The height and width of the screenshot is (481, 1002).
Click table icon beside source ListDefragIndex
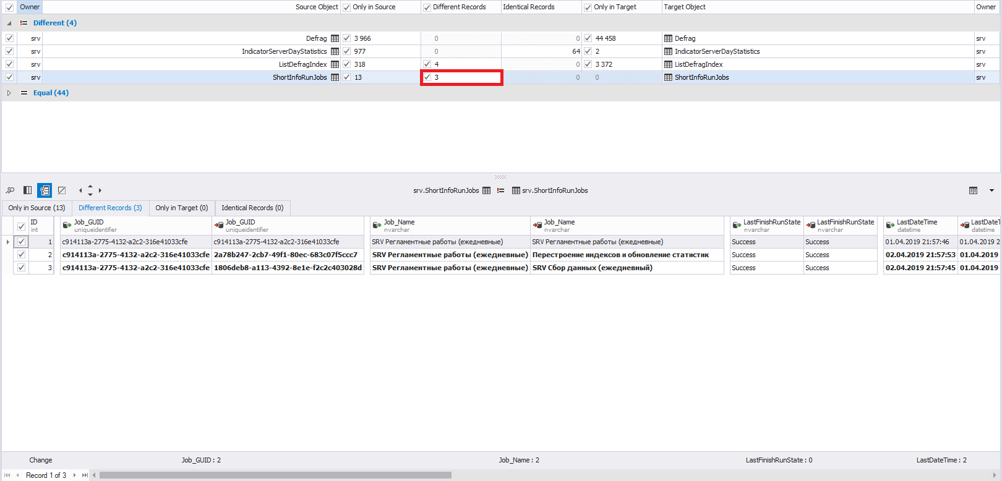pyautogui.click(x=335, y=64)
